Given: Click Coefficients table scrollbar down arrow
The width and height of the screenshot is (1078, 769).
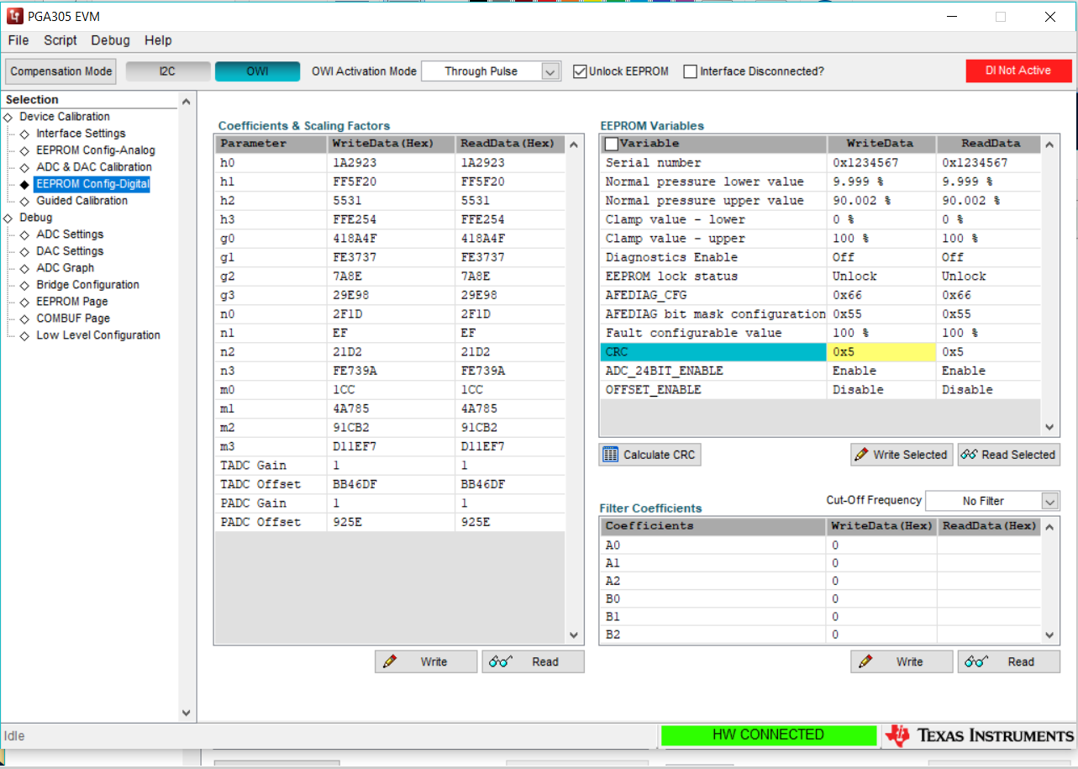Looking at the screenshot, I should pyautogui.click(x=574, y=635).
